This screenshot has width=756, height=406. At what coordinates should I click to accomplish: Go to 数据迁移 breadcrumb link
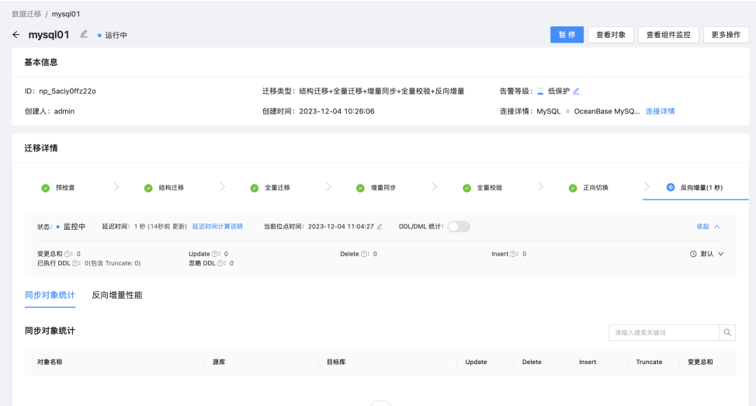pos(26,14)
